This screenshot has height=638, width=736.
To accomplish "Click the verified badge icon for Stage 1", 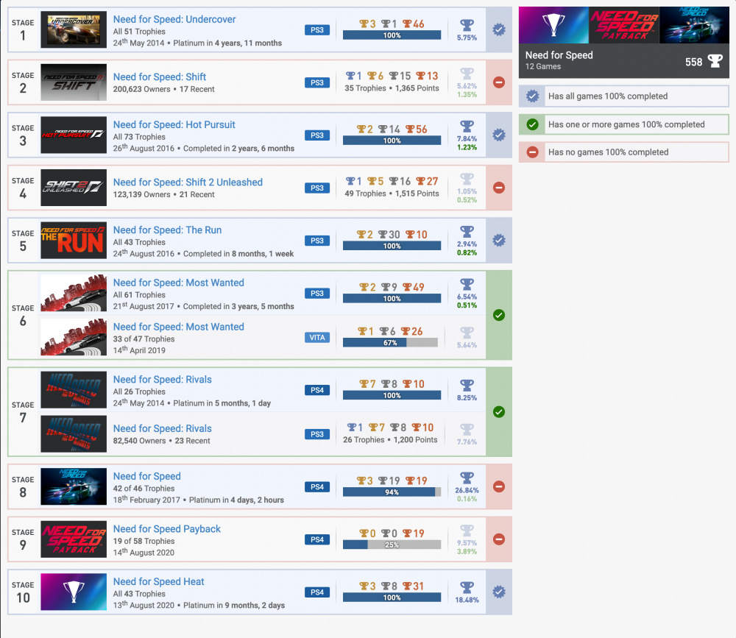I will 498,30.
